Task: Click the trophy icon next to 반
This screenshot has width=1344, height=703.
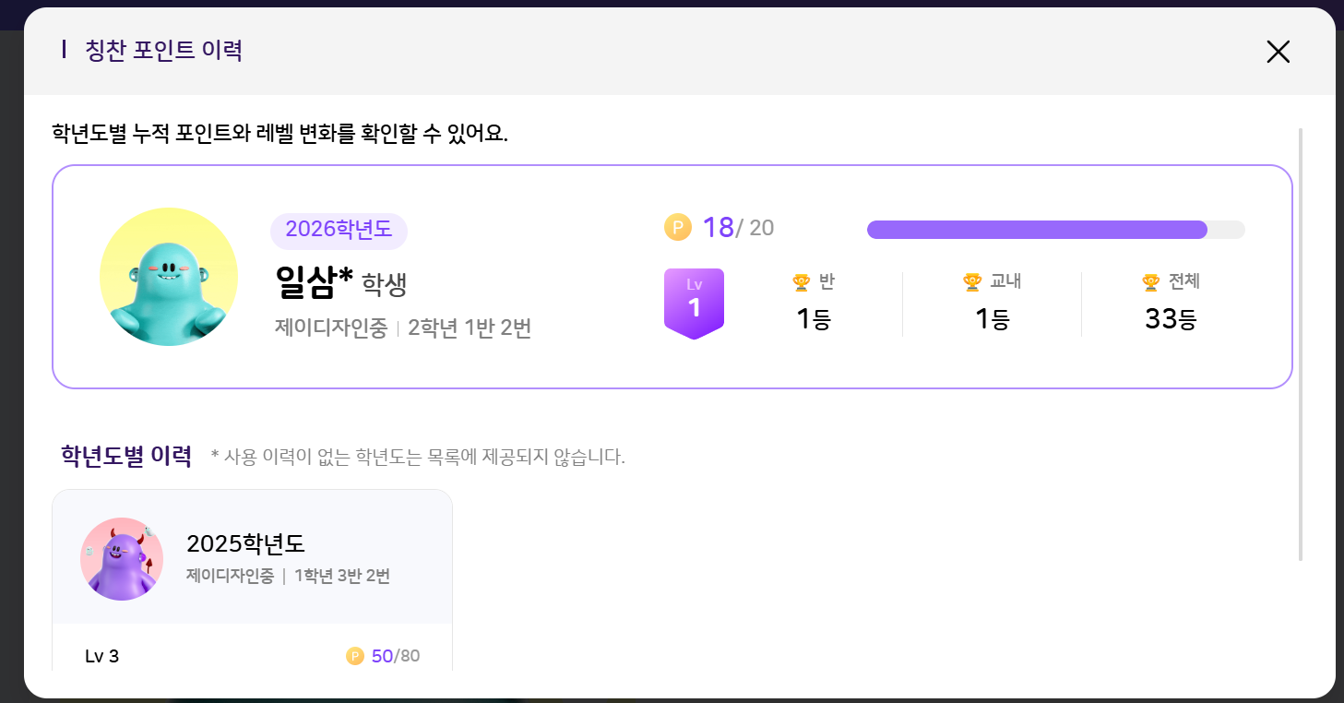Action: pyautogui.click(x=801, y=282)
